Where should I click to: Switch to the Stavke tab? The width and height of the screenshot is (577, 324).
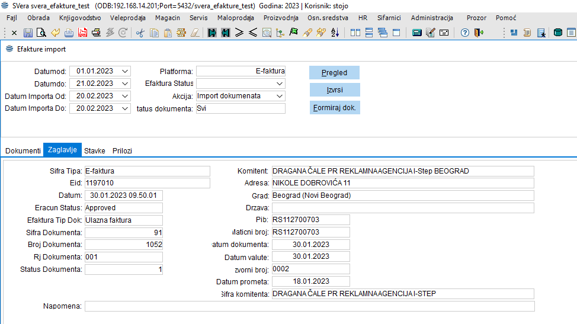pyautogui.click(x=95, y=150)
